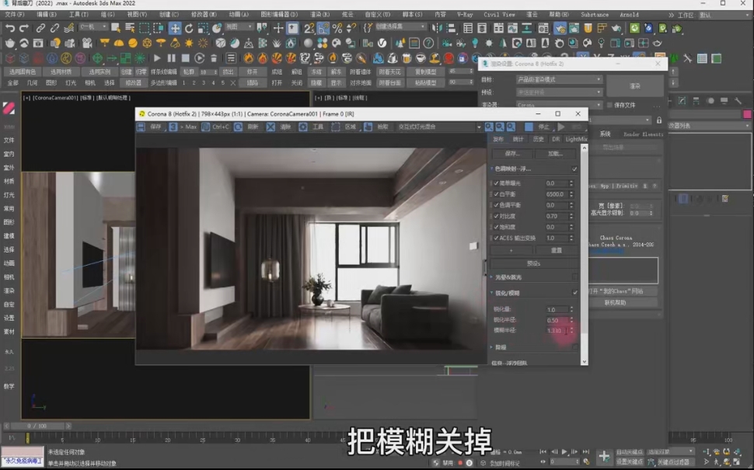This screenshot has width=754, height=470.
Task: Disable the tone mapping section checkbox
Action: (574, 169)
